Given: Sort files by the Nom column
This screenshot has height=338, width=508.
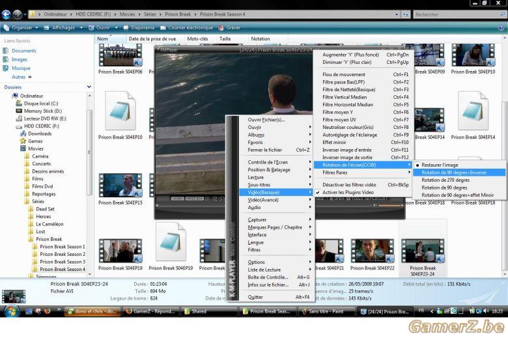Looking at the screenshot, I should click(x=102, y=39).
